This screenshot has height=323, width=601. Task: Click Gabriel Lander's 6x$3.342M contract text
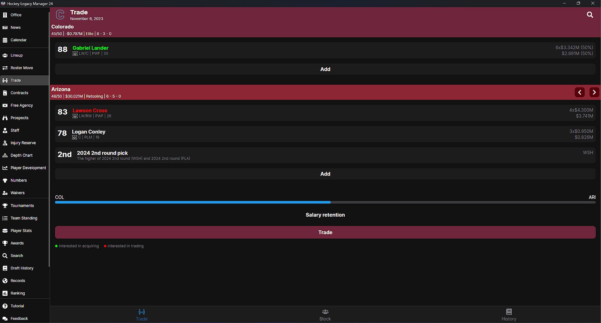574,48
